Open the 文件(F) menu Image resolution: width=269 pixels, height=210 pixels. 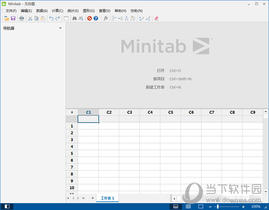click(11, 11)
